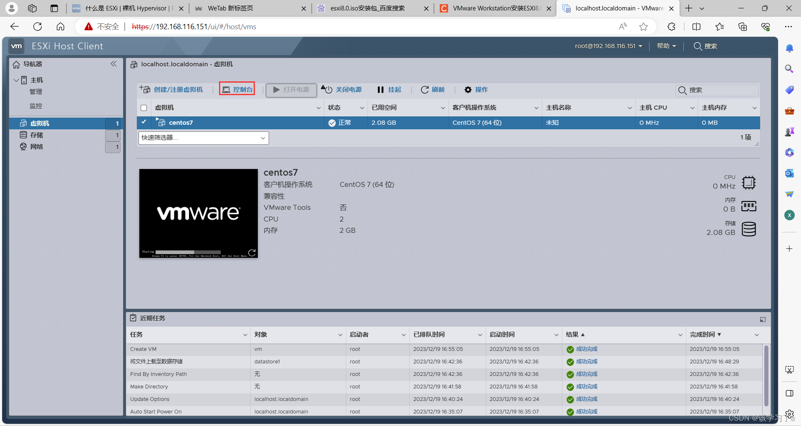This screenshot has height=426, width=801.
Task: Refresh the console screenshot icon
Action: tap(252, 252)
